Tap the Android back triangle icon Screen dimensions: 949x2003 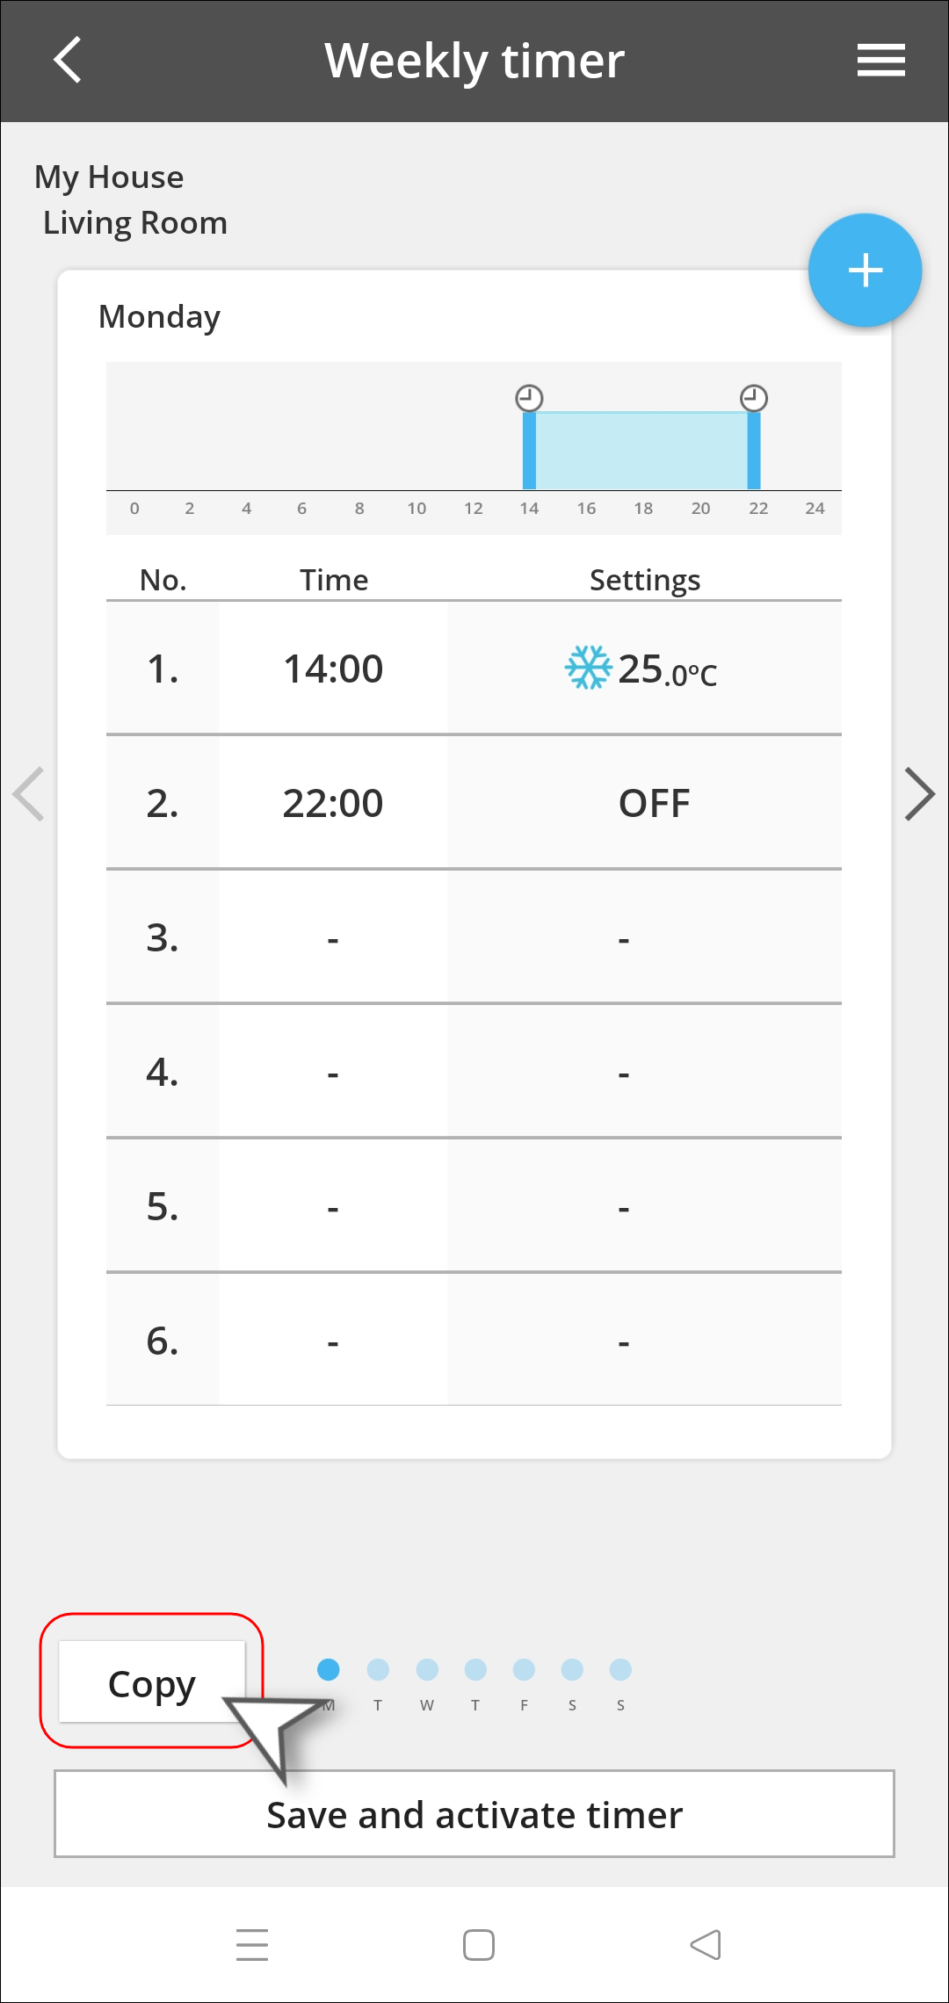[706, 1945]
